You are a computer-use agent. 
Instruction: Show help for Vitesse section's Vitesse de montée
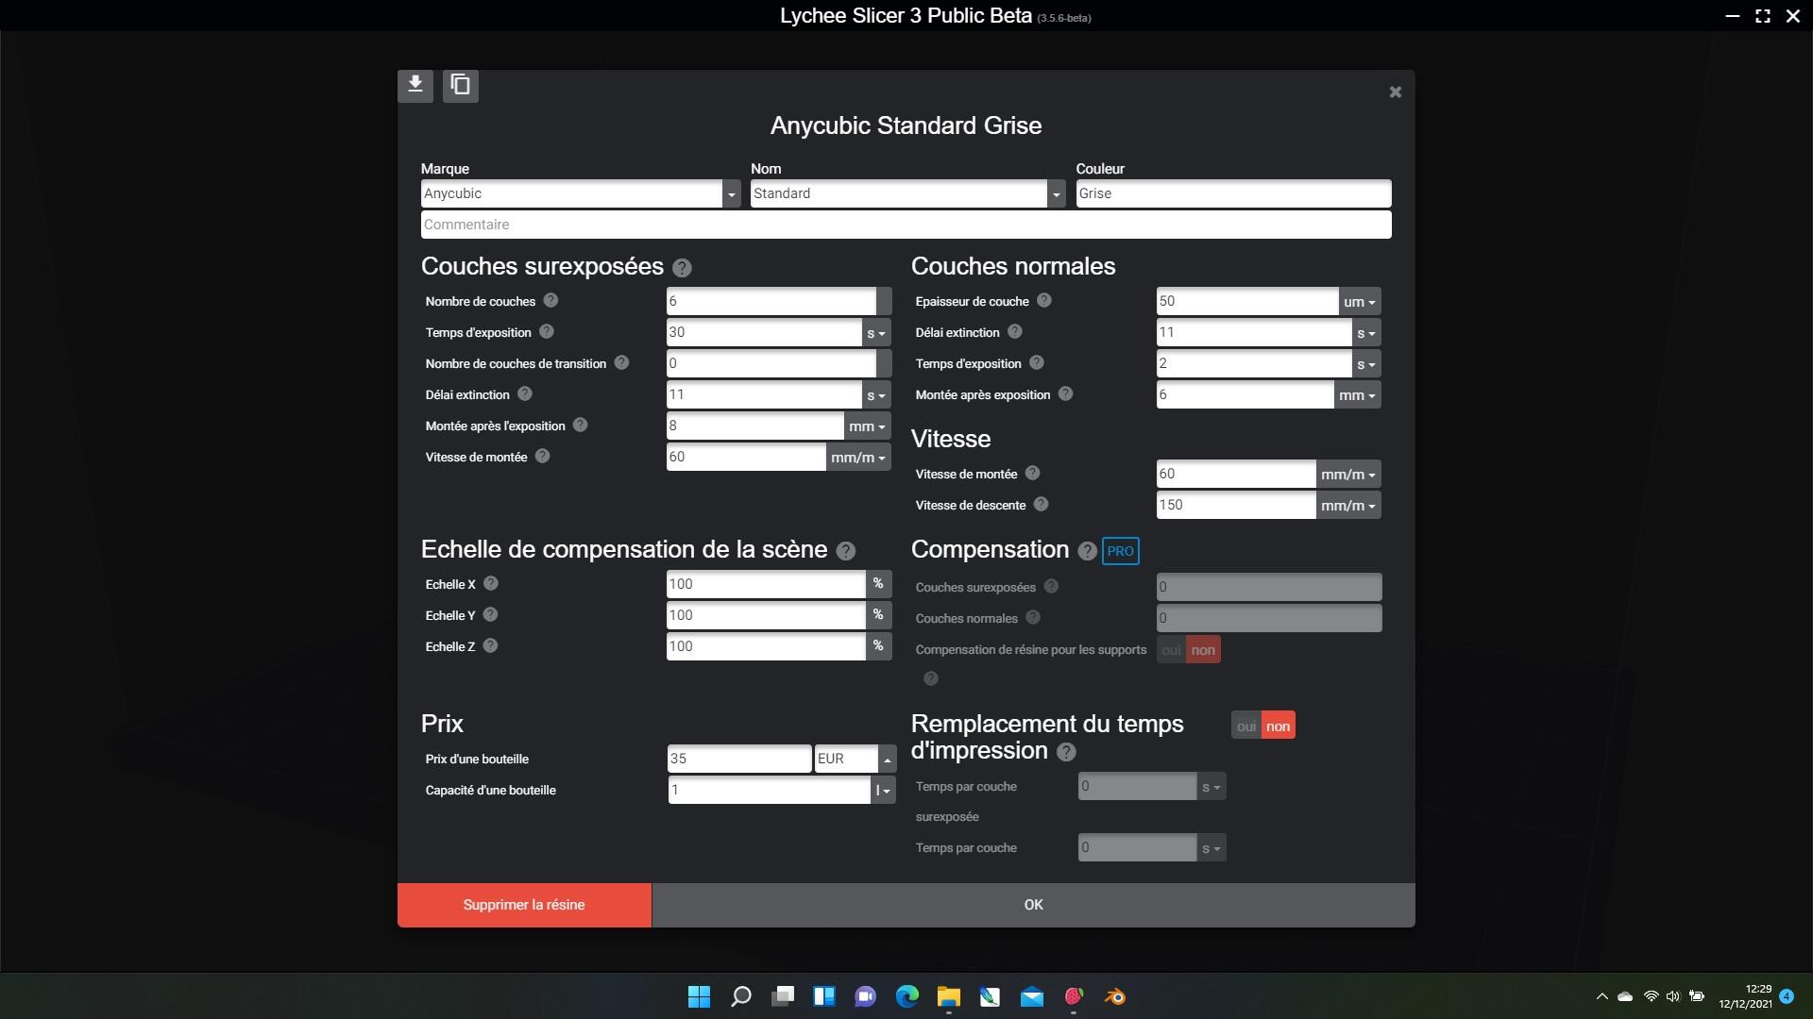(x=1032, y=473)
